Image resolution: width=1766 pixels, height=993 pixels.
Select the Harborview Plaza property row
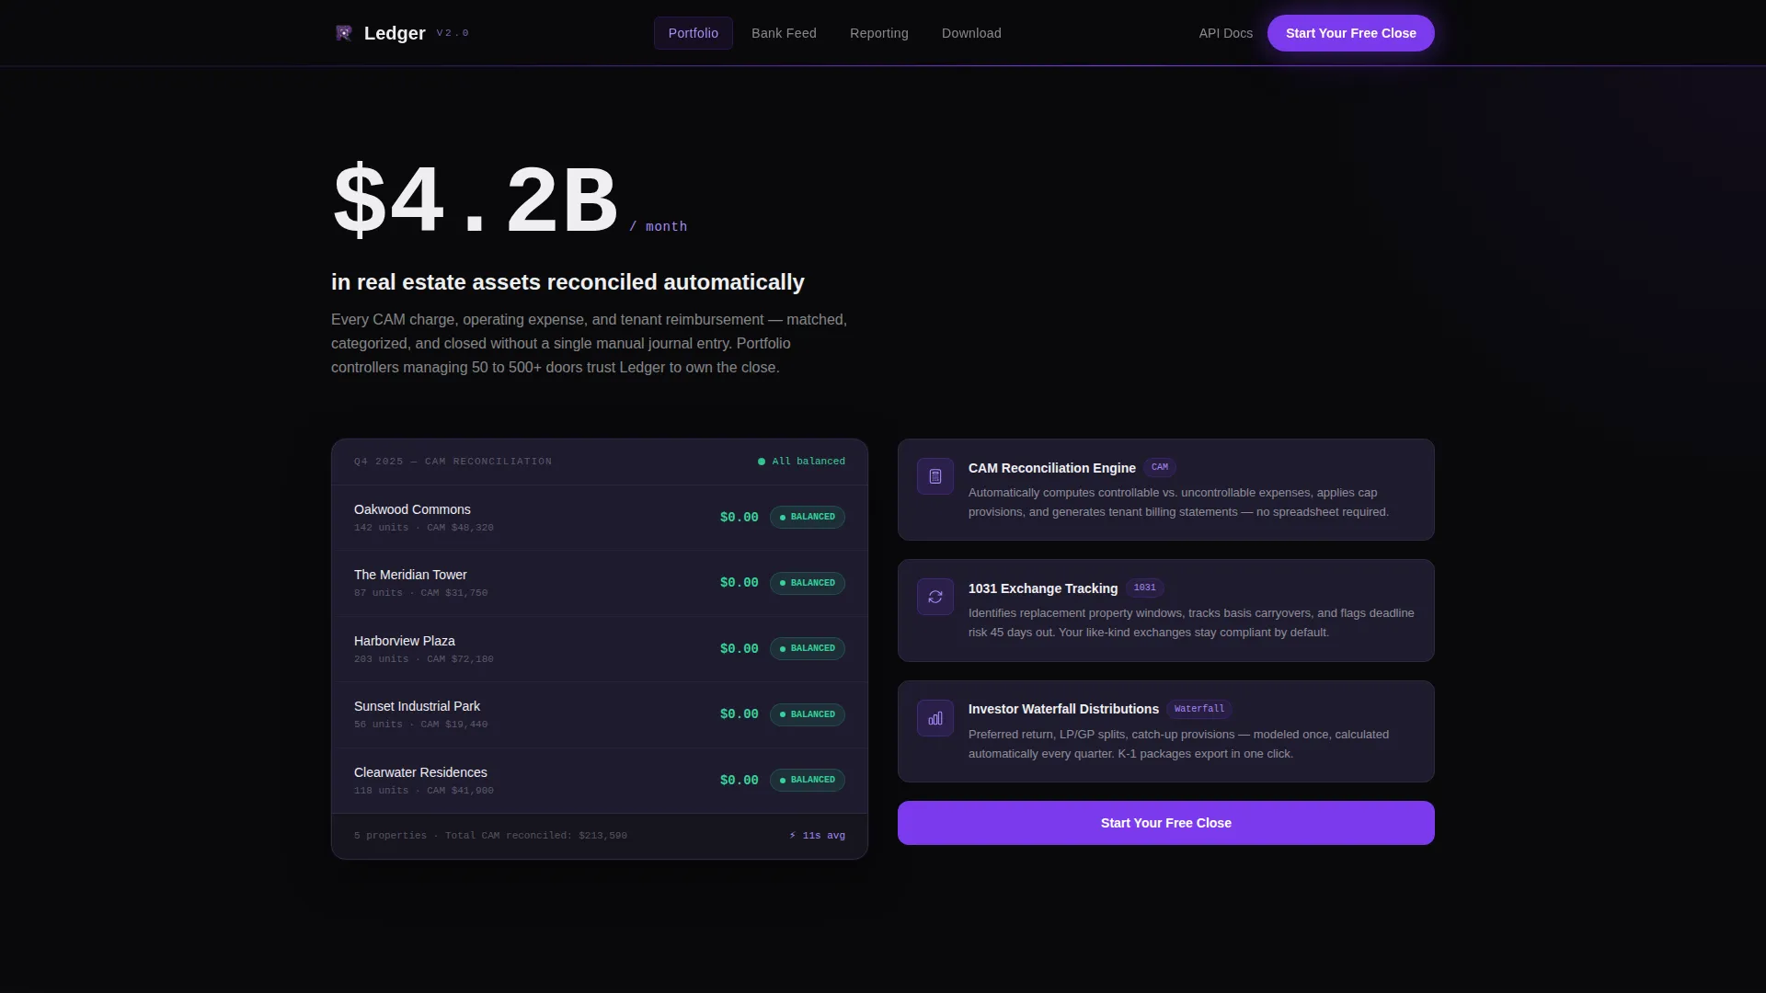pos(600,649)
